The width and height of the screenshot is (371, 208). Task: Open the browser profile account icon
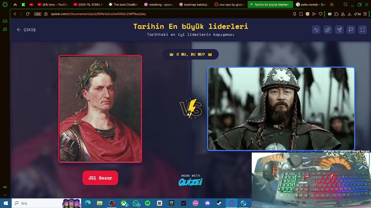[343, 14]
